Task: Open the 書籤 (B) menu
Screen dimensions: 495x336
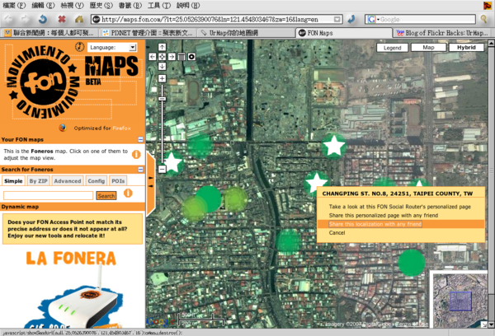Action: [130, 6]
